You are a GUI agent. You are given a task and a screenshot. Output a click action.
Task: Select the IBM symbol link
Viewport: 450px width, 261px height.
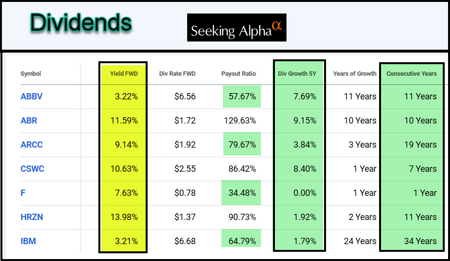(x=28, y=241)
